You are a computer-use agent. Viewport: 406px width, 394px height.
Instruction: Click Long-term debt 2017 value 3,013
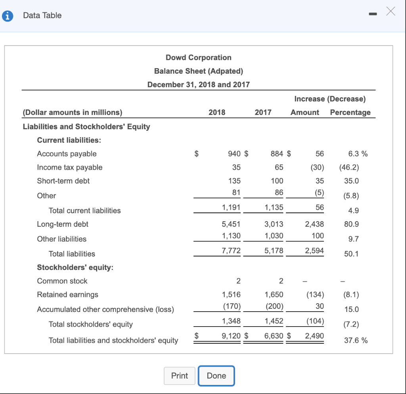tap(274, 224)
